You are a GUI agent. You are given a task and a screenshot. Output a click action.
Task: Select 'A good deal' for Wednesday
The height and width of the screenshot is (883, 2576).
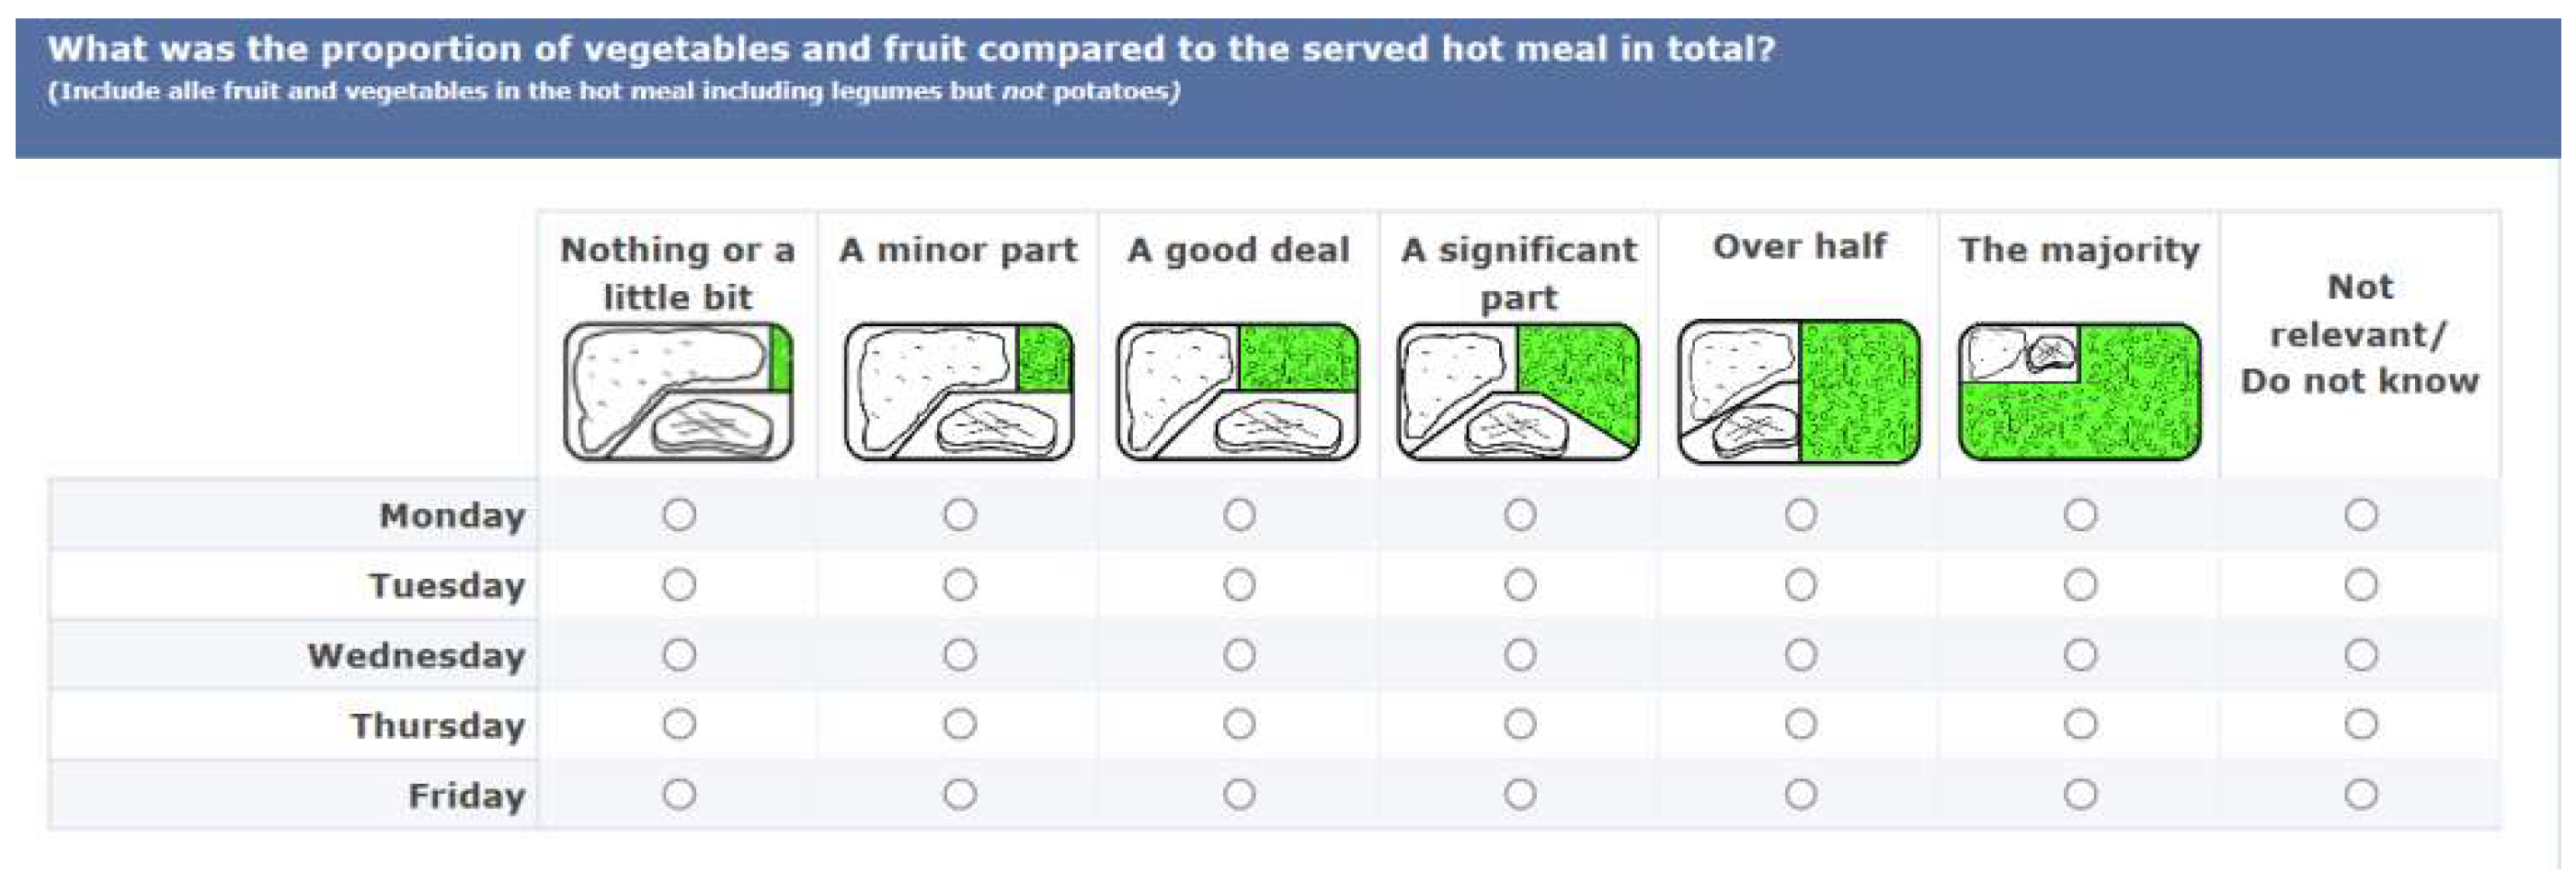point(1240,655)
